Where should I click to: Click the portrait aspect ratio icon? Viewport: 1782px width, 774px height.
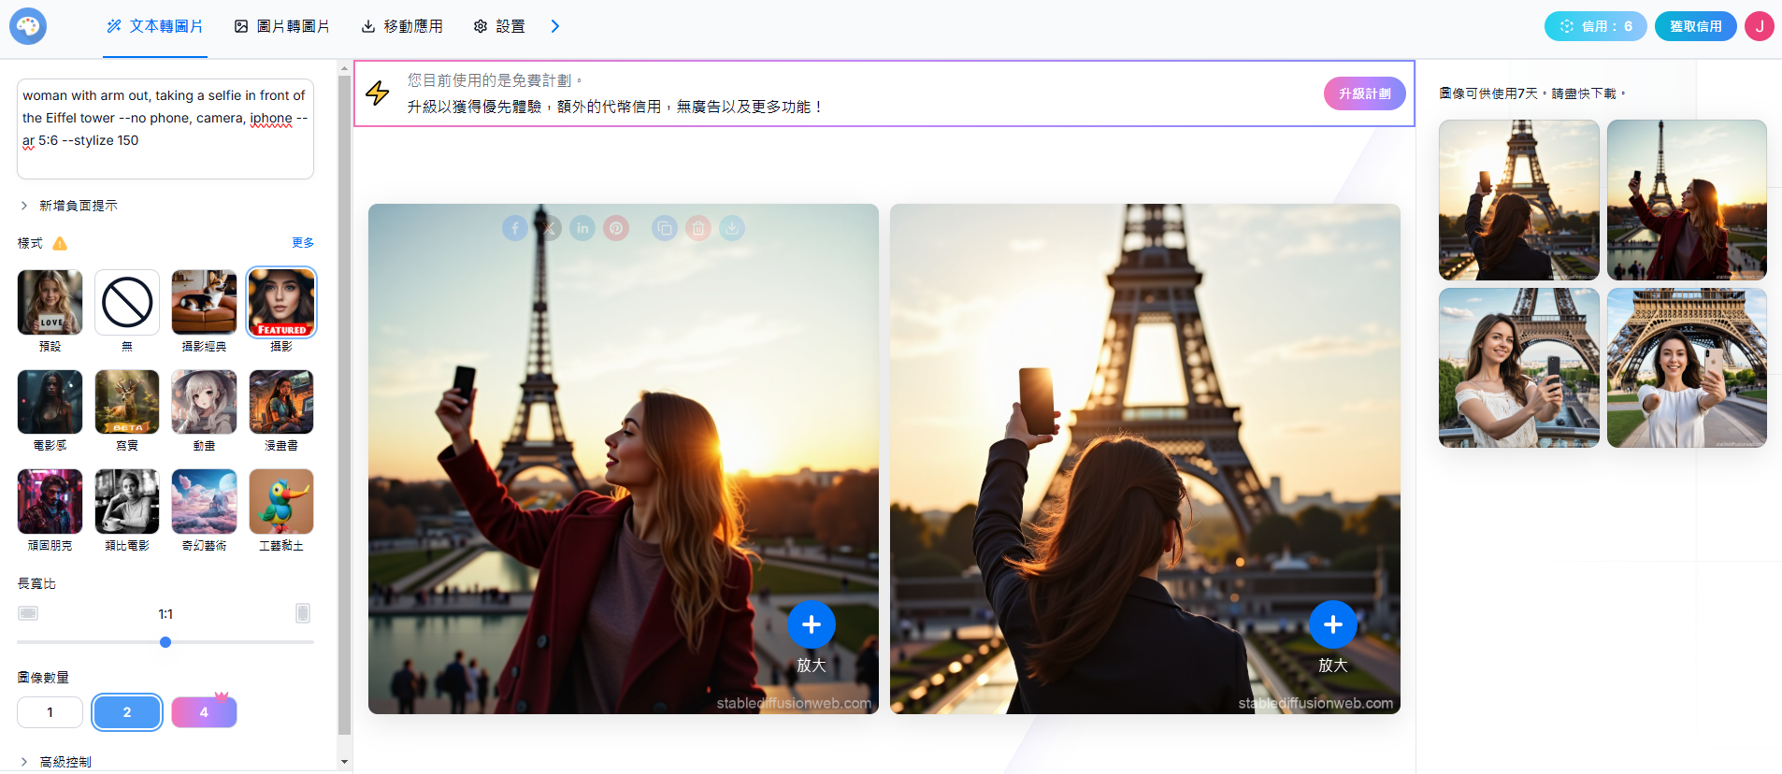click(303, 613)
